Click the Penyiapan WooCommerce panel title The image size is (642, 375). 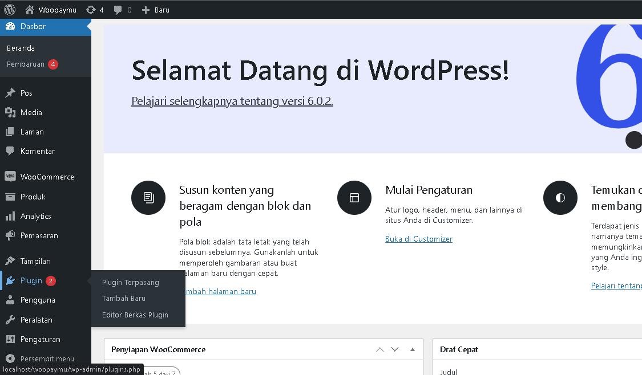(x=158, y=350)
